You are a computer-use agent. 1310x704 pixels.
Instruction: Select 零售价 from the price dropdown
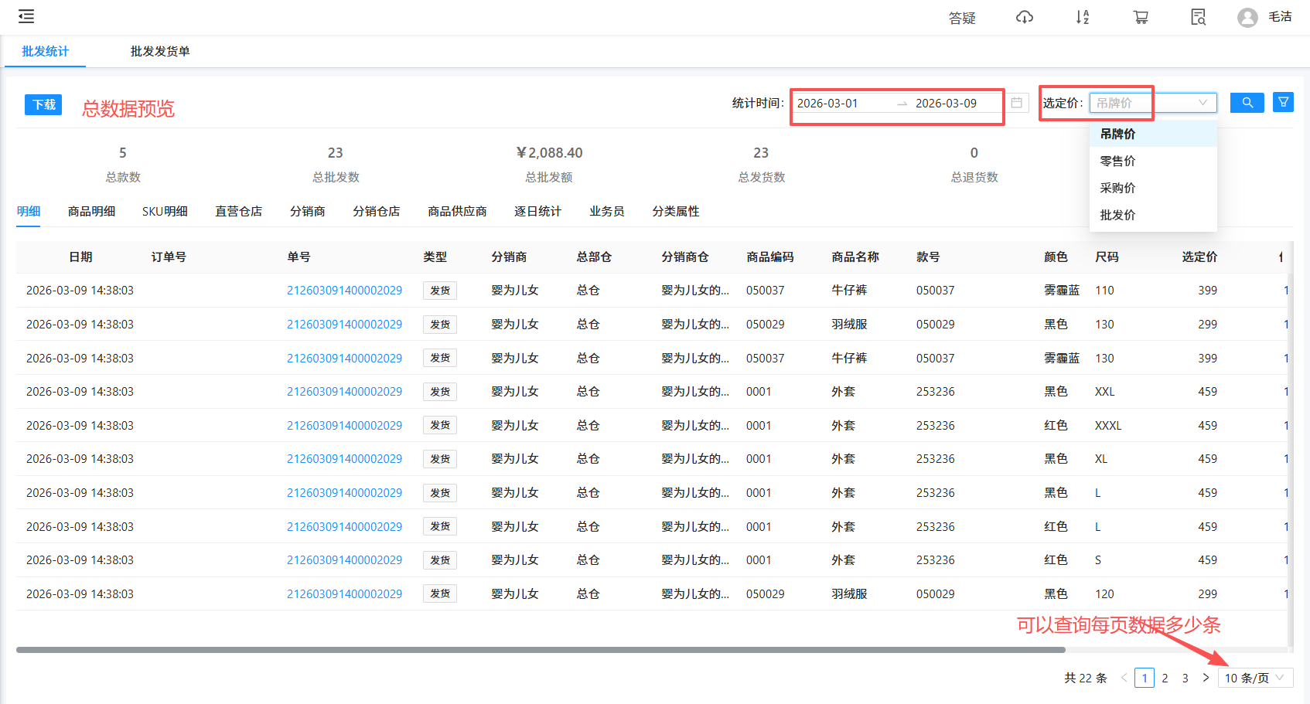[1117, 161]
